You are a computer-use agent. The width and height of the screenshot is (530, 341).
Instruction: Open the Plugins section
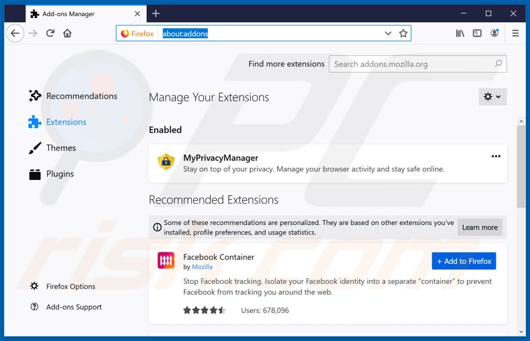pyautogui.click(x=60, y=174)
